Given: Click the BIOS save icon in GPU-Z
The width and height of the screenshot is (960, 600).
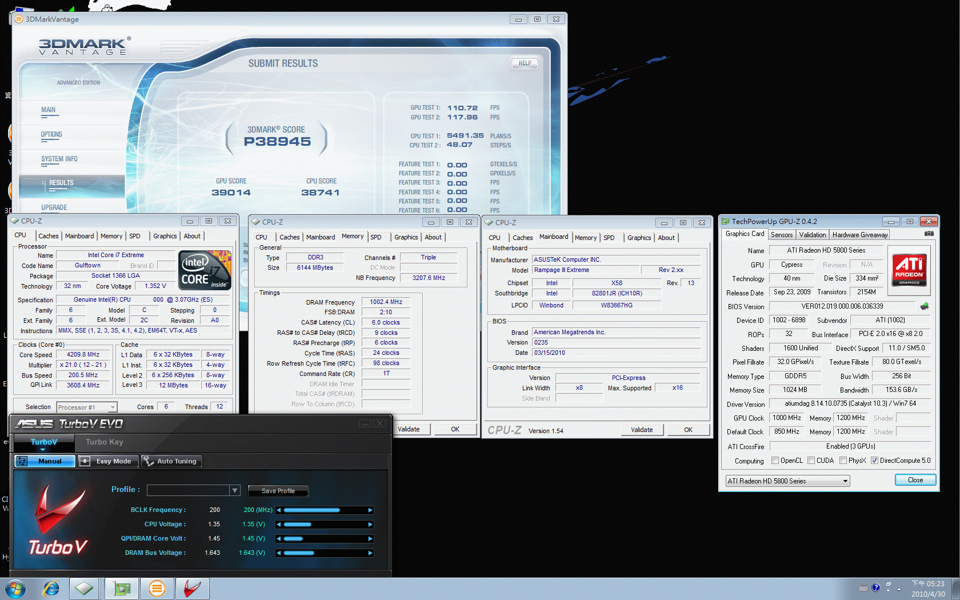Looking at the screenshot, I should pos(924,306).
